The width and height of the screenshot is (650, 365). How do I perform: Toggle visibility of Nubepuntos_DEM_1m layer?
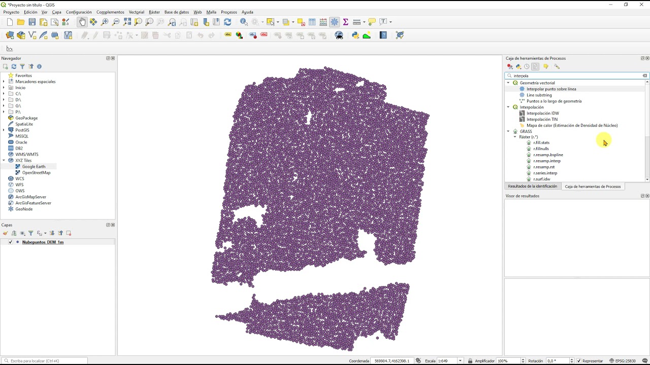click(10, 242)
